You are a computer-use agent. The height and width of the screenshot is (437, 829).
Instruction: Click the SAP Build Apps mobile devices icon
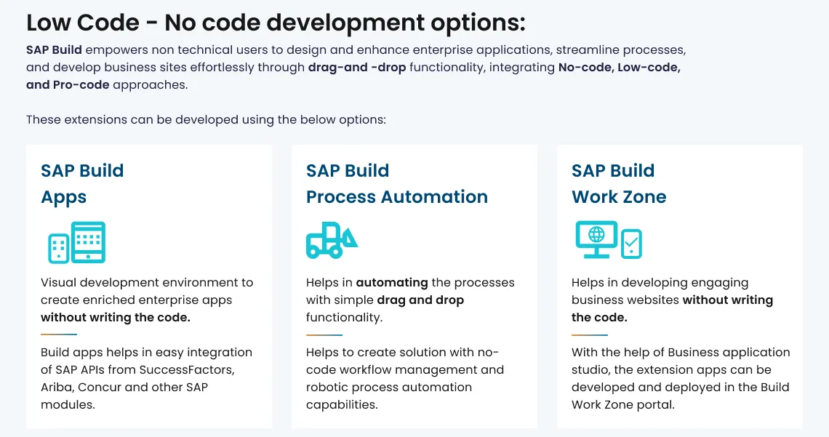[x=76, y=242]
